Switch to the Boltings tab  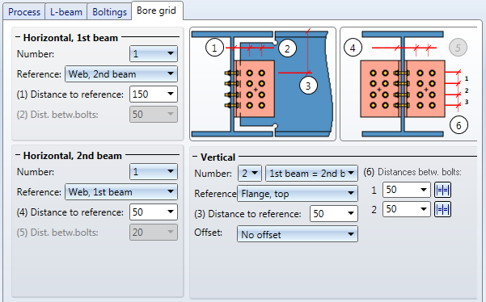tap(109, 12)
